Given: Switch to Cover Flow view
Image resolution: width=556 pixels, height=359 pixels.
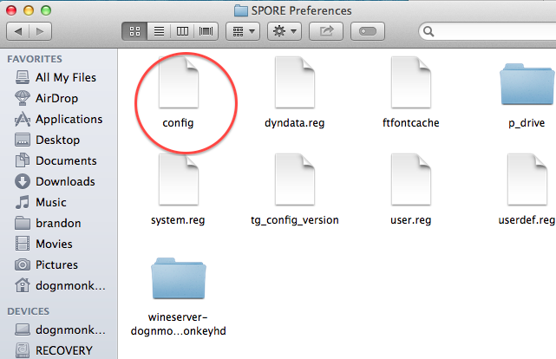Looking at the screenshot, I should click(206, 31).
